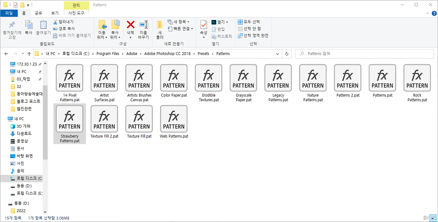438x222 pixels.
Task: Click Select All (모두 선택) button
Action: point(249,22)
